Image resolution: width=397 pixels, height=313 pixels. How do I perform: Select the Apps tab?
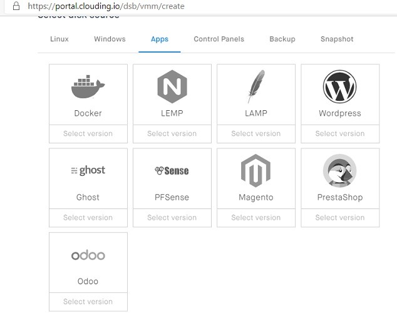(x=160, y=39)
